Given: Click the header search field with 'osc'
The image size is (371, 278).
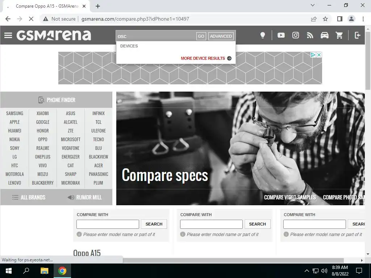Looking at the screenshot, I should (x=156, y=36).
